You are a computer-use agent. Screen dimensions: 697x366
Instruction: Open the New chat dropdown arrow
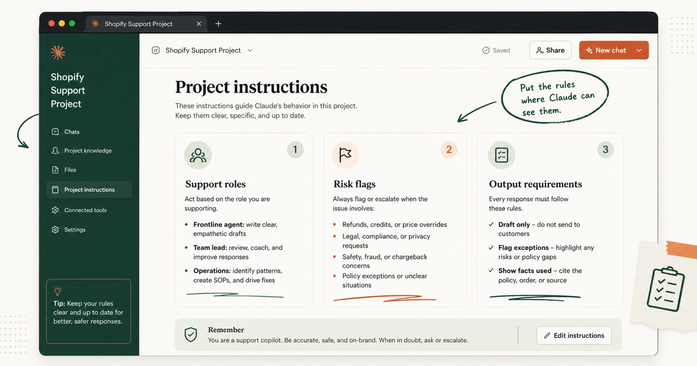[639, 50]
